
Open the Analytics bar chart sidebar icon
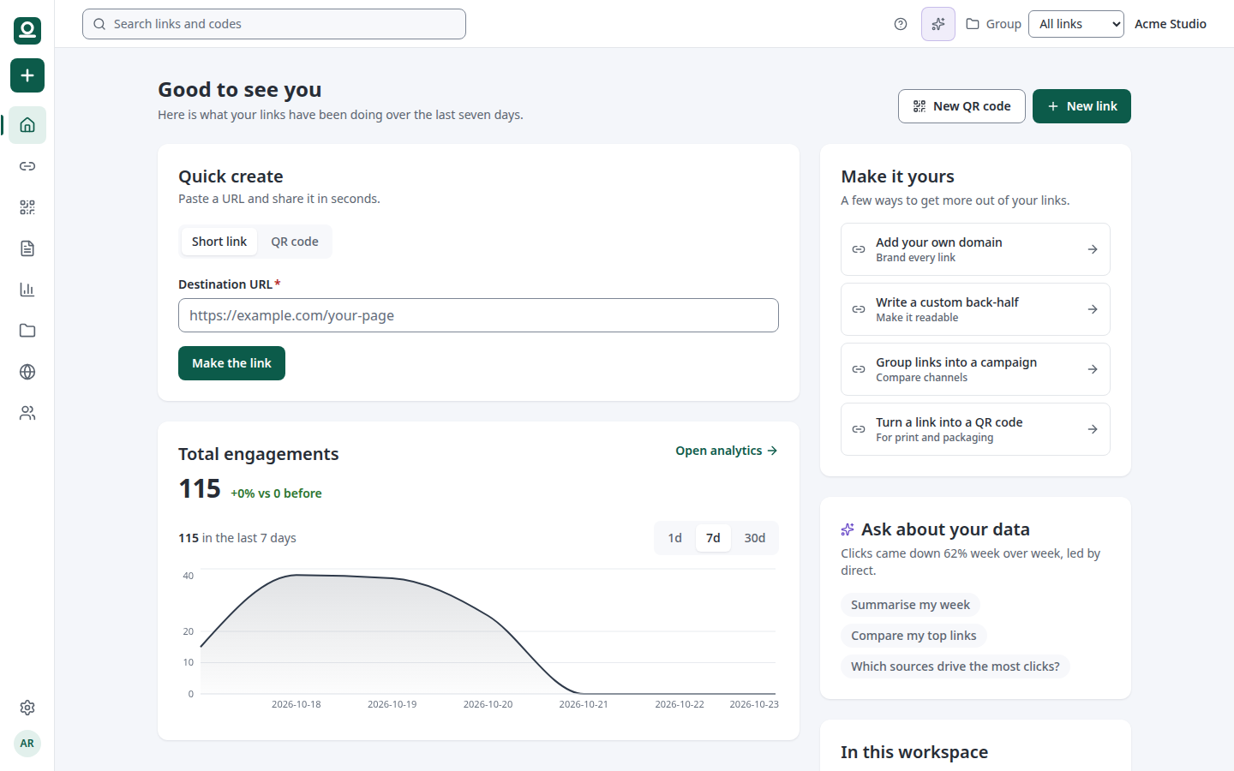27,290
